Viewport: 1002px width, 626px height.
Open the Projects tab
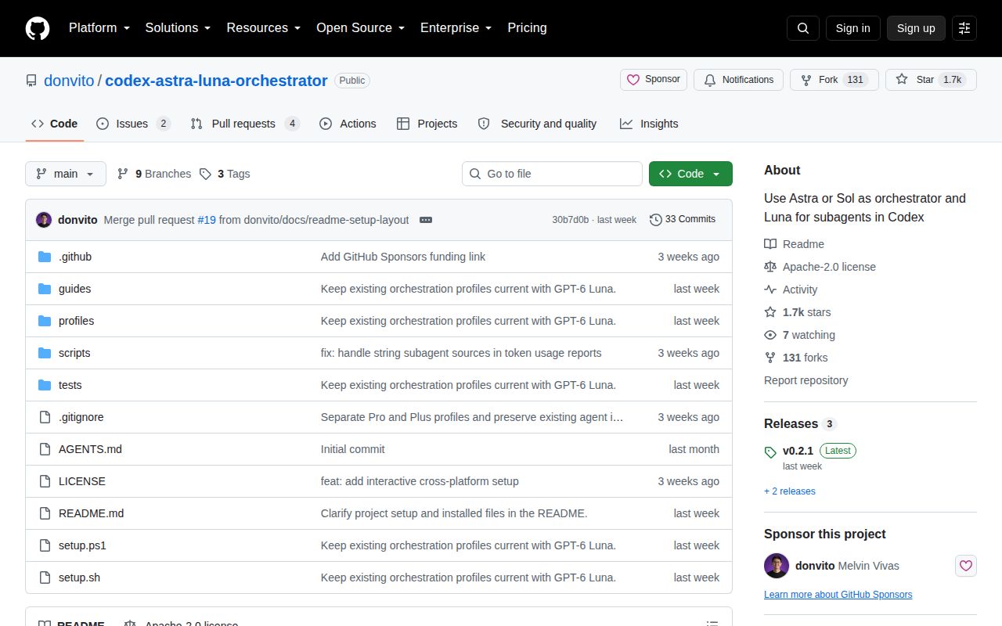click(x=427, y=124)
